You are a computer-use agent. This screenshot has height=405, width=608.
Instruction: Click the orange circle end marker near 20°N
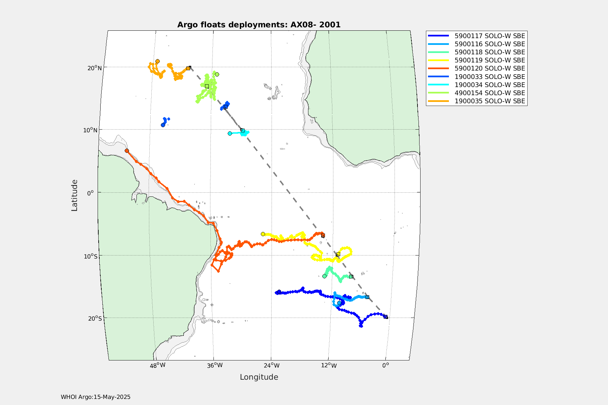pyautogui.click(x=157, y=61)
